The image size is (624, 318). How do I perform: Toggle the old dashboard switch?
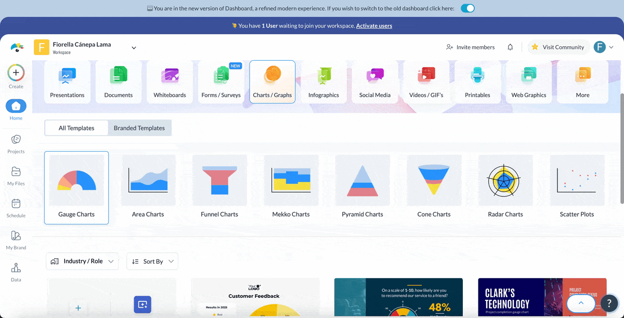(x=467, y=8)
